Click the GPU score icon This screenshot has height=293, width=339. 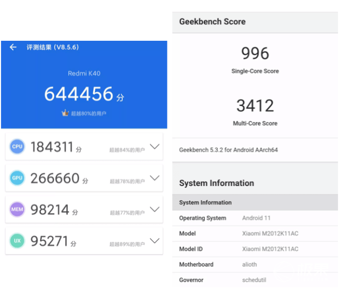click(17, 177)
